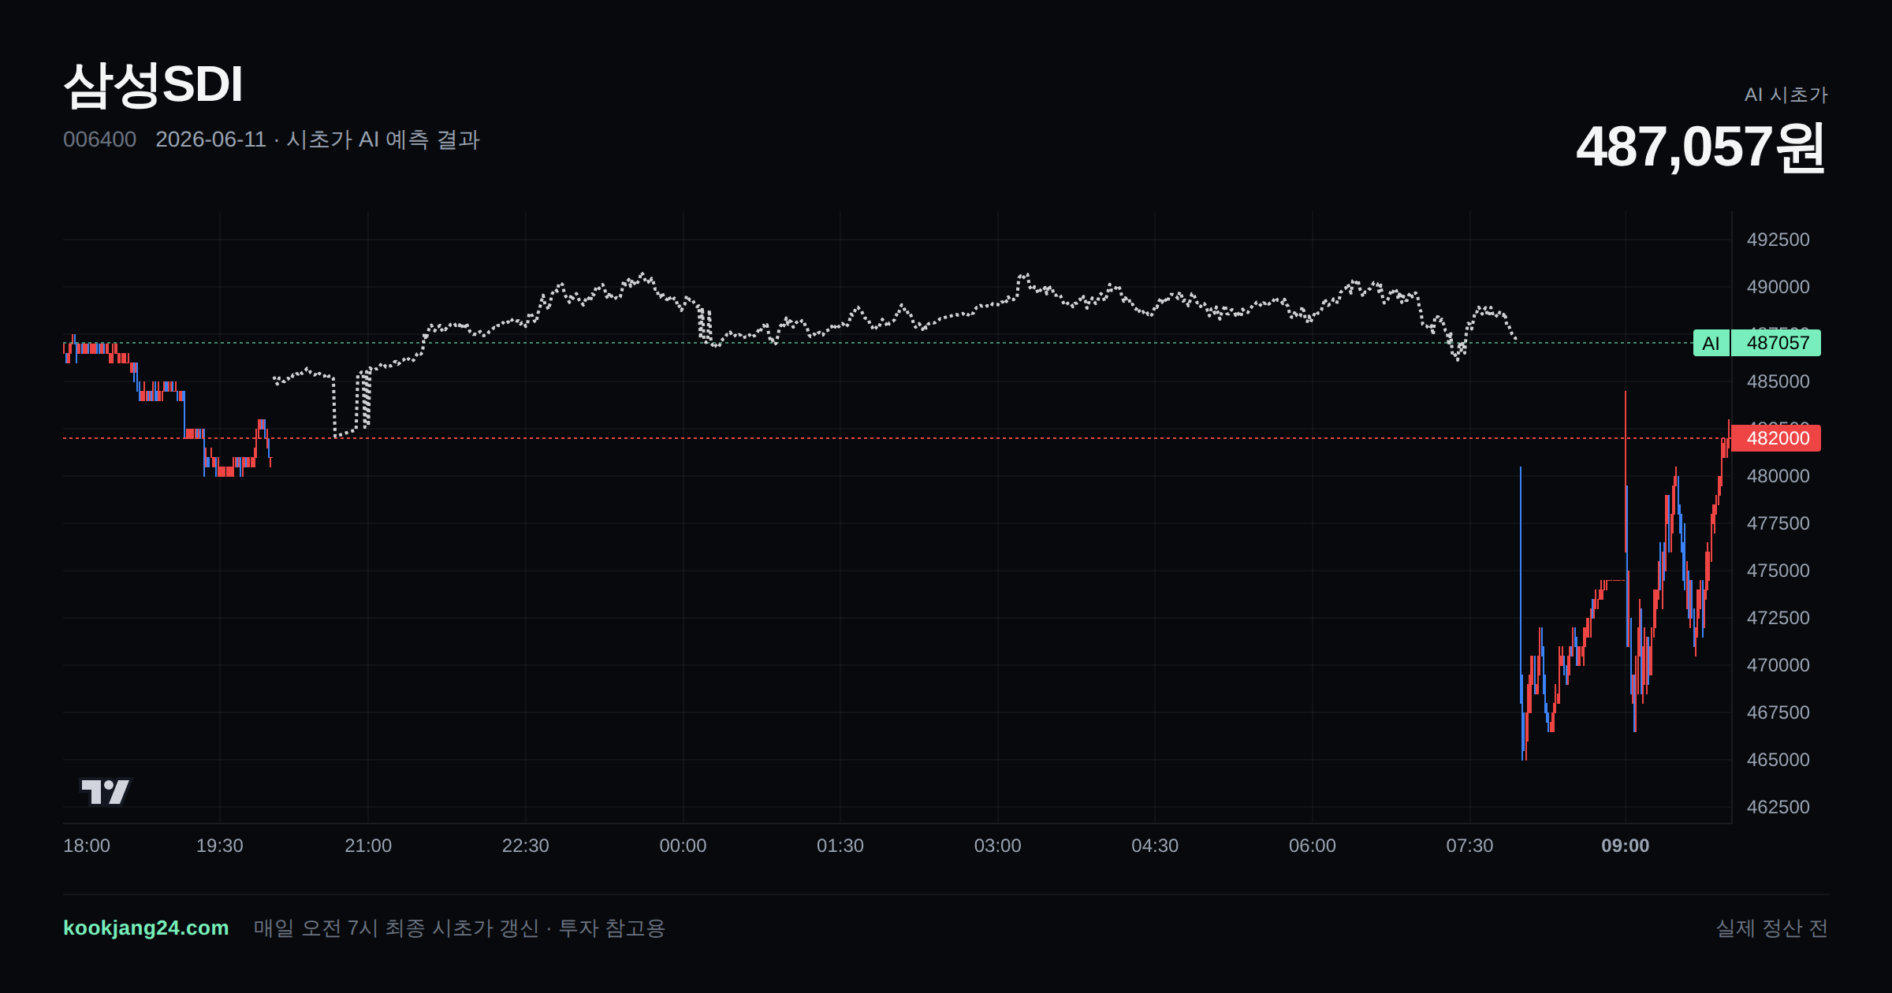1892x993 pixels.
Task: Click the 465000 price axis label
Action: 1778,760
